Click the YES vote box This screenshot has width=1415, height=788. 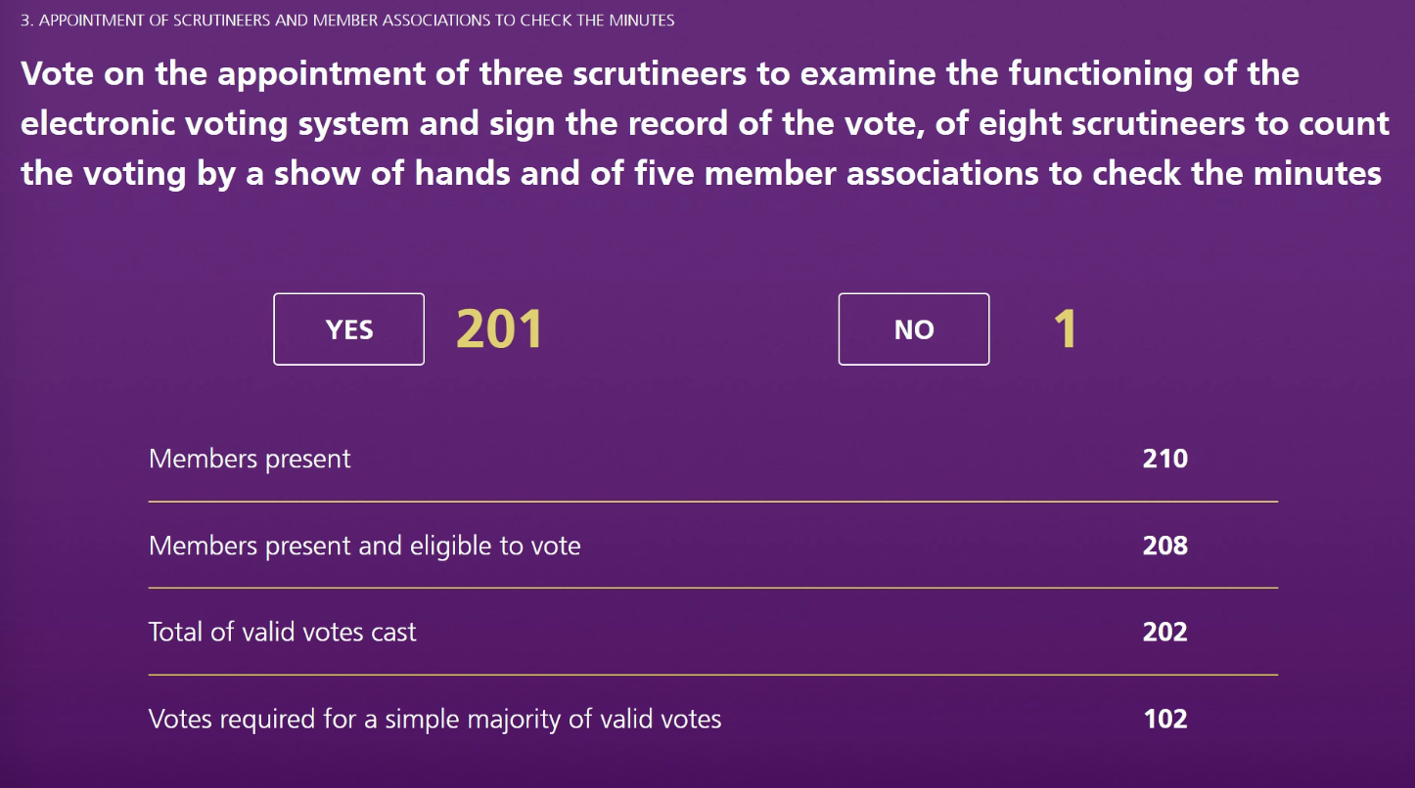pos(348,329)
